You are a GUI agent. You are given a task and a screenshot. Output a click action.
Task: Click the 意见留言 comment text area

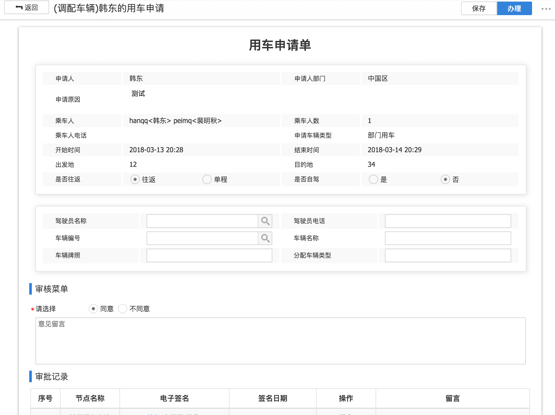click(280, 341)
